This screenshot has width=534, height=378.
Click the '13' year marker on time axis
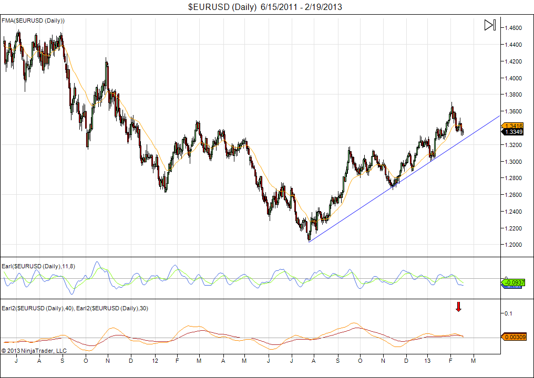tap(428, 361)
